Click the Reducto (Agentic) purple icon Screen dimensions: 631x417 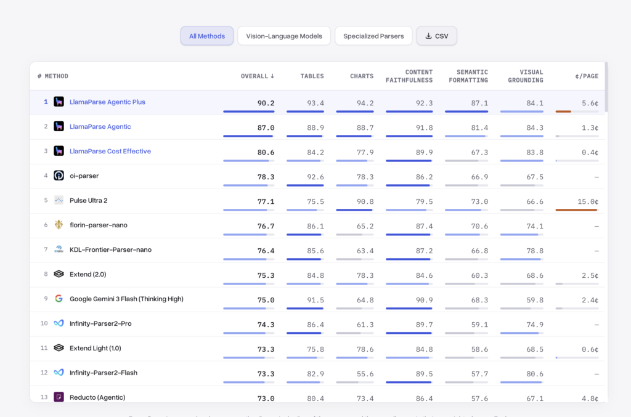click(59, 397)
